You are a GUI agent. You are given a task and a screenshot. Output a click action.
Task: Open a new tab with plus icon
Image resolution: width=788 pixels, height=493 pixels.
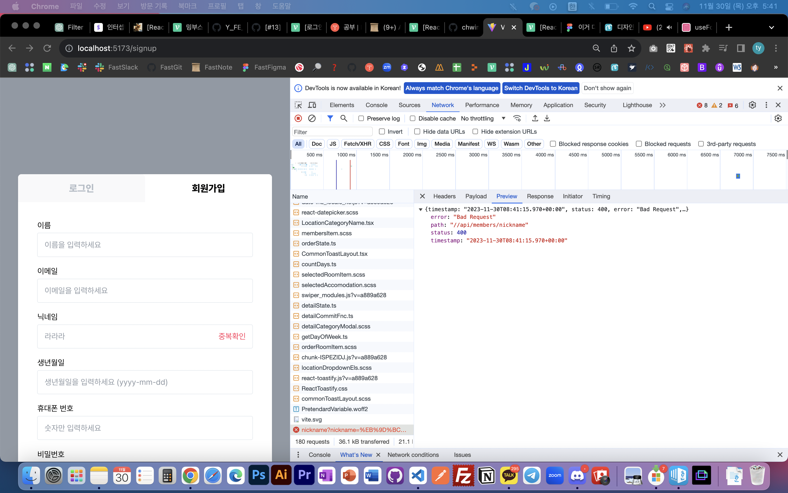click(729, 27)
